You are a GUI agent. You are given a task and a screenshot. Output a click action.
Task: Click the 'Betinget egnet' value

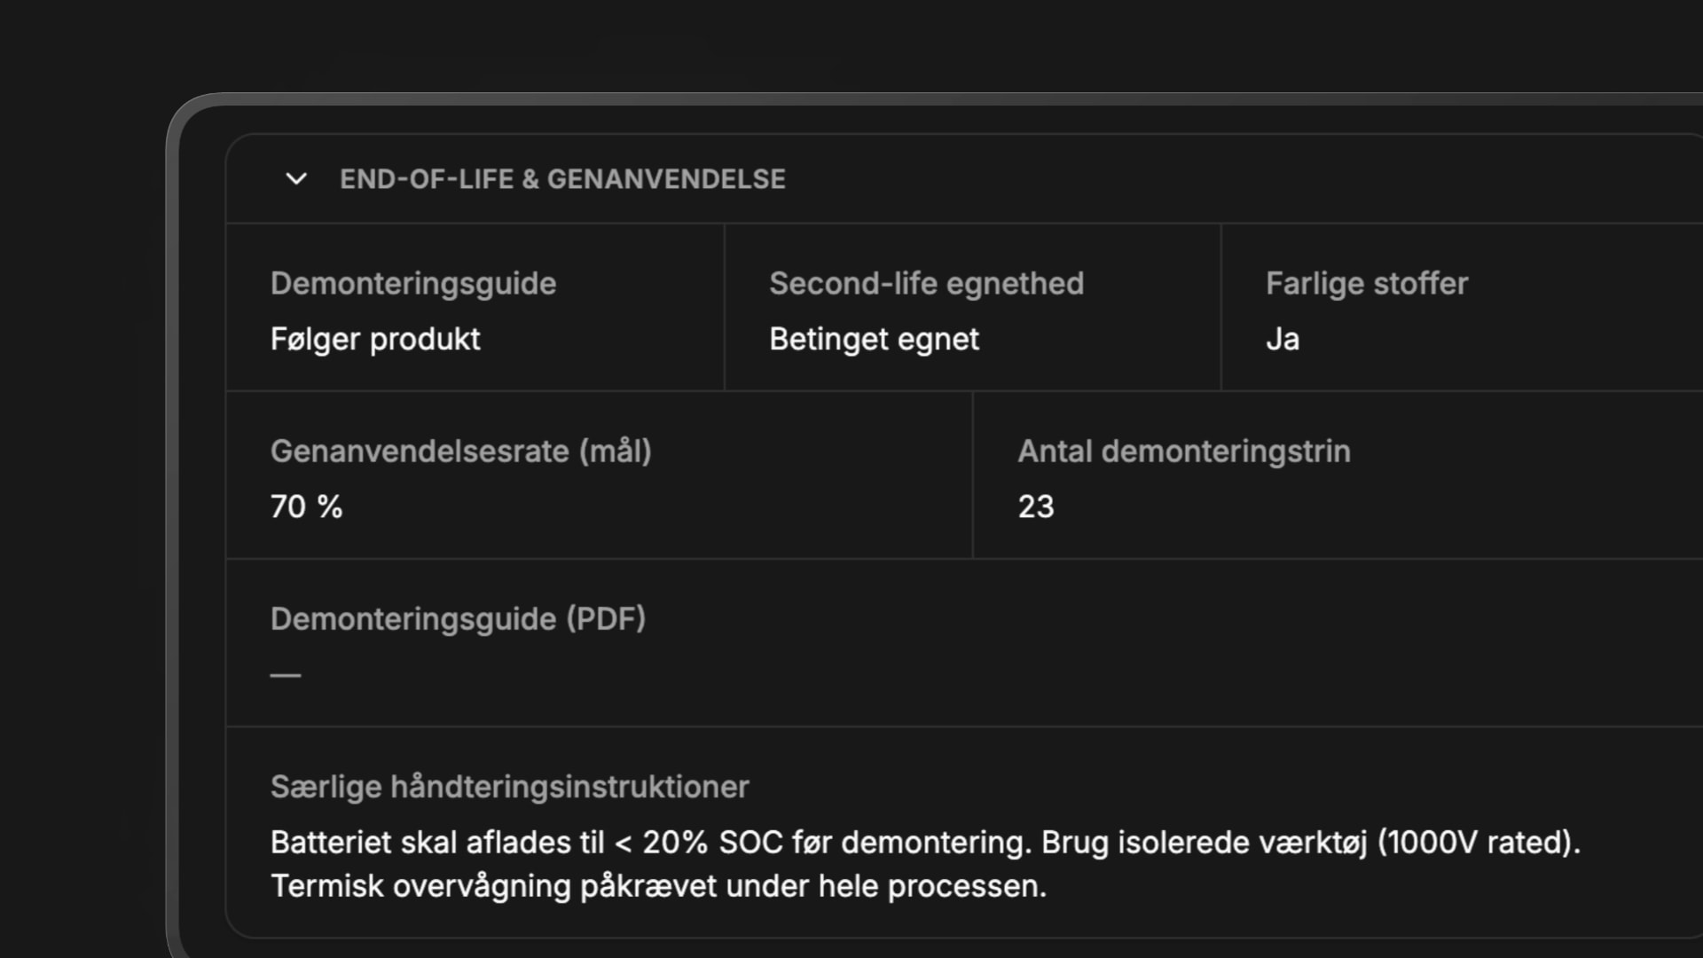click(873, 340)
